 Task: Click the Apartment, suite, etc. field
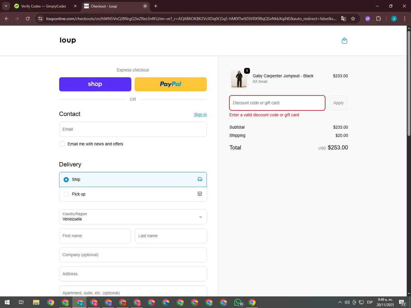[133, 291]
